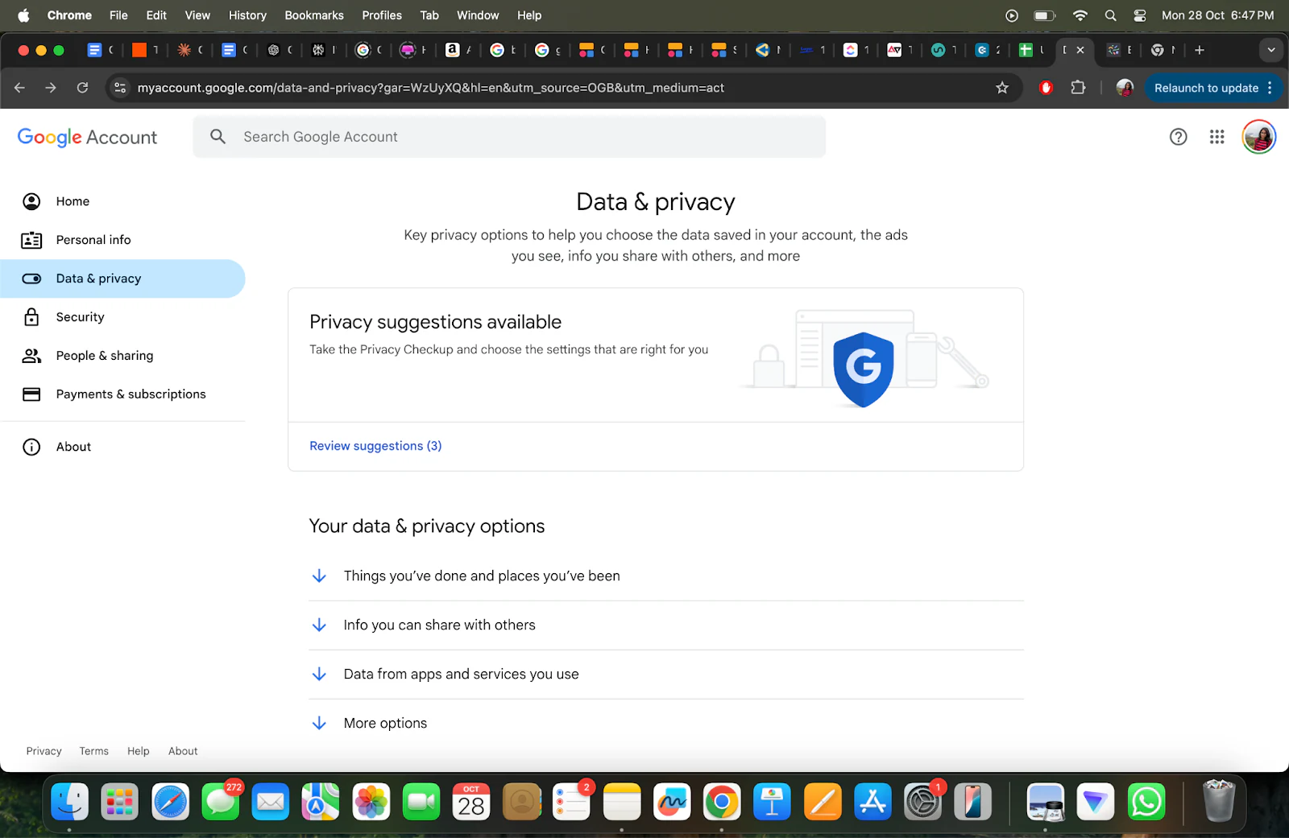This screenshot has width=1289, height=838.
Task: Open the Terms footer link
Action: [93, 751]
